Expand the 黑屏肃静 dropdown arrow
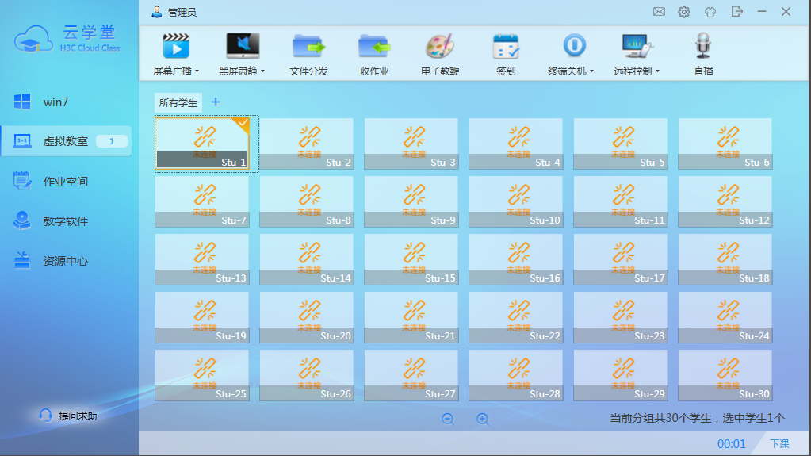 tap(262, 71)
